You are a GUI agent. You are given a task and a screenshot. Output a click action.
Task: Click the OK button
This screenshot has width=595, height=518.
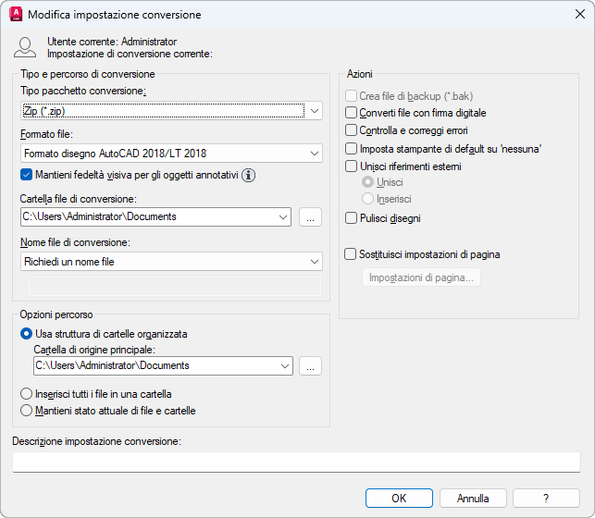(x=399, y=498)
